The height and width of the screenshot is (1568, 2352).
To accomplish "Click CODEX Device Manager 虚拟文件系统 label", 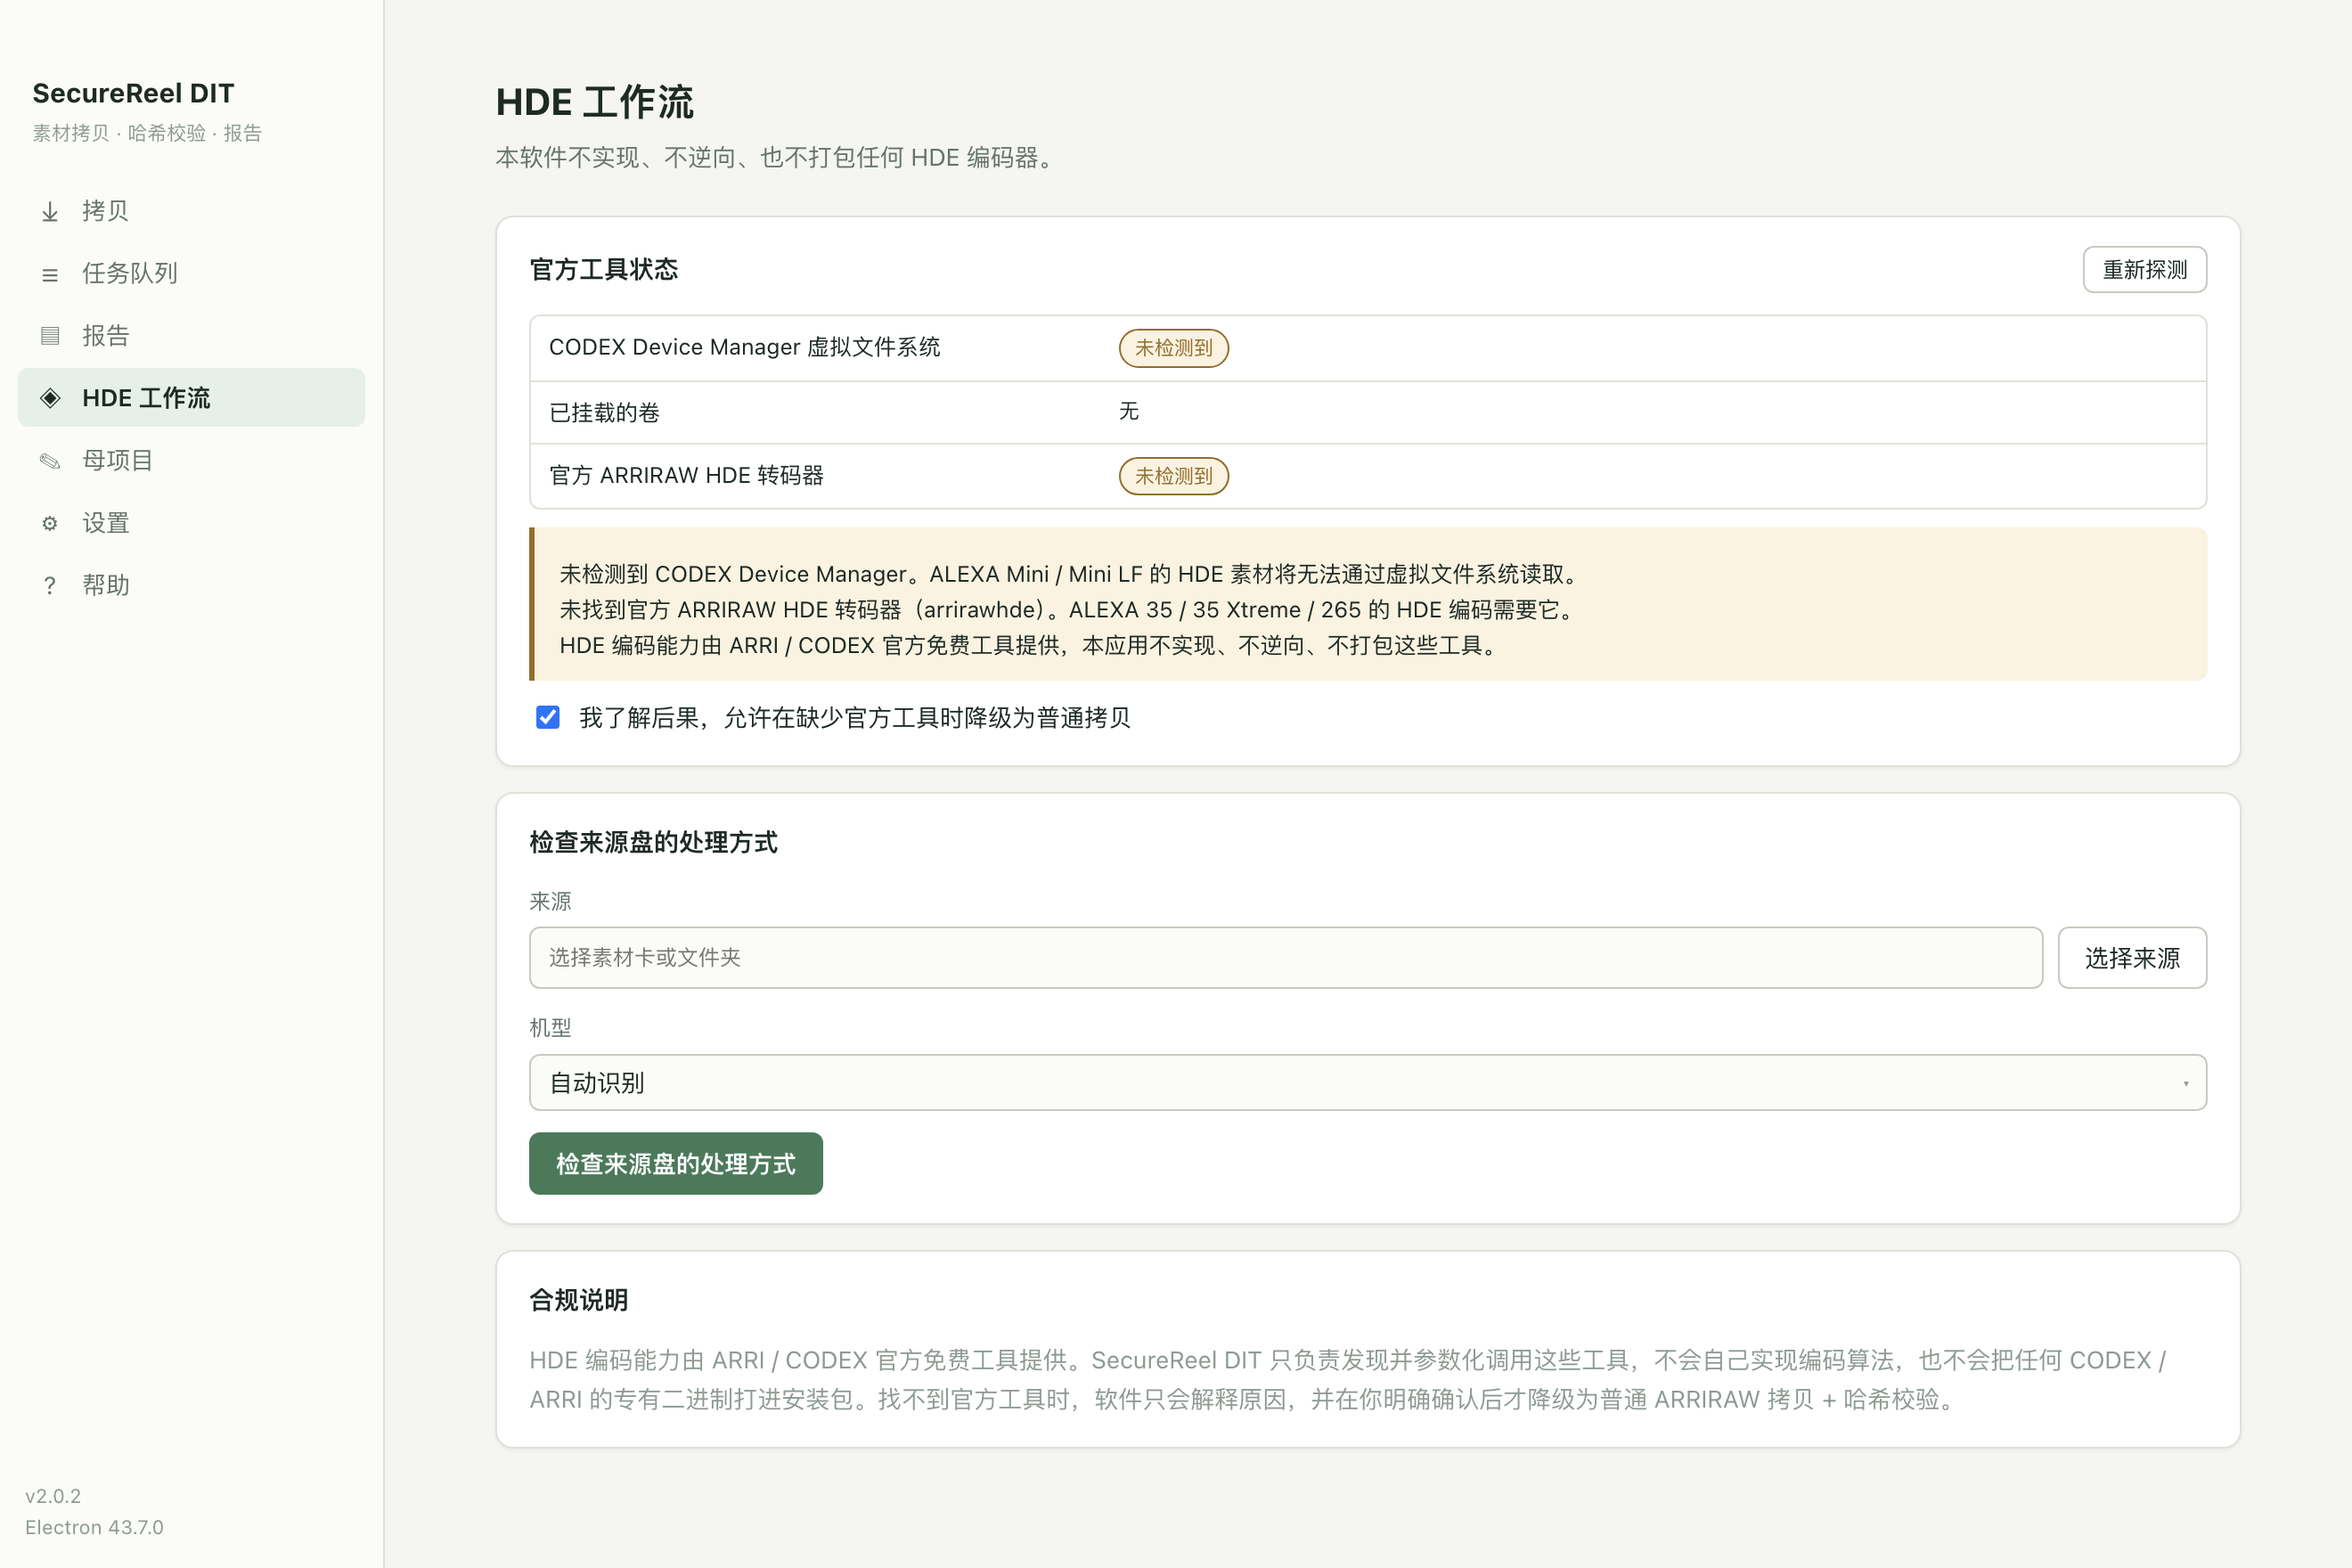I will coord(745,347).
